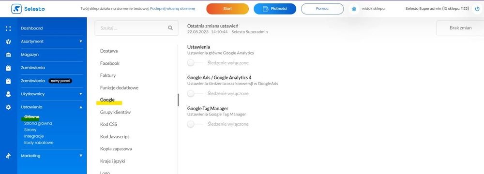The image size is (484, 174).
Task: Open the Grupy klientów category
Action: tap(116, 112)
